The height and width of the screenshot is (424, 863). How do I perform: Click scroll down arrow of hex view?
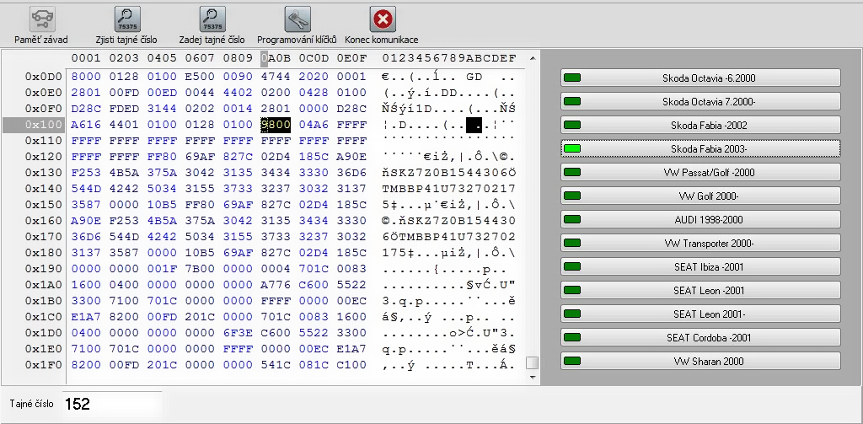click(533, 377)
